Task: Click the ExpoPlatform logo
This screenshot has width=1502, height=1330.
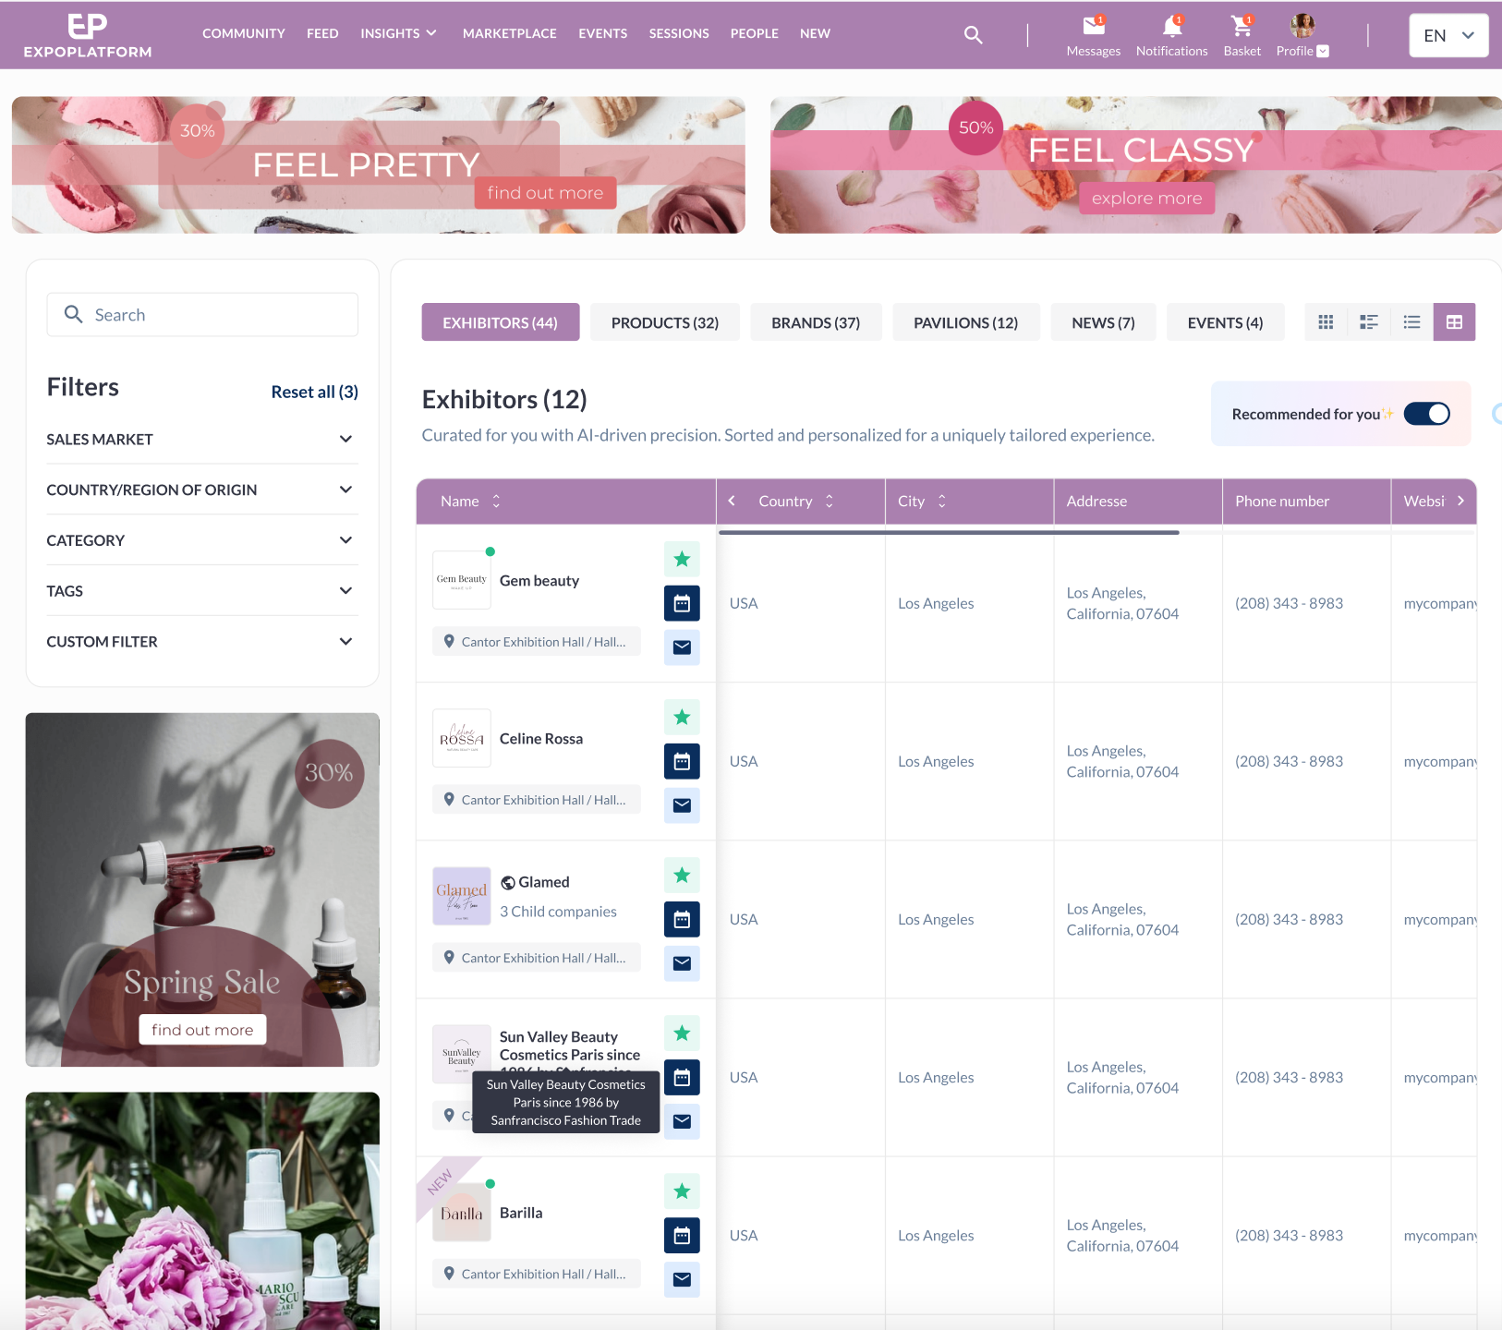Action: pyautogui.click(x=88, y=35)
